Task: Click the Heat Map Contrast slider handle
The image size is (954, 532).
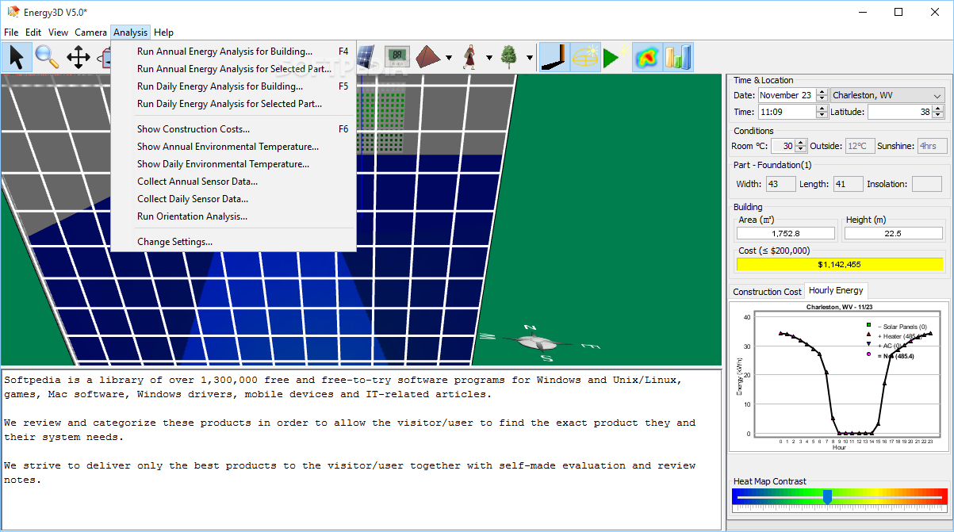Action: [827, 496]
